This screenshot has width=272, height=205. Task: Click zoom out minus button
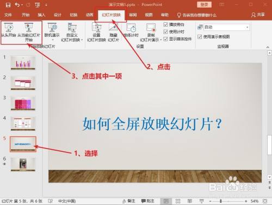click(x=211, y=201)
